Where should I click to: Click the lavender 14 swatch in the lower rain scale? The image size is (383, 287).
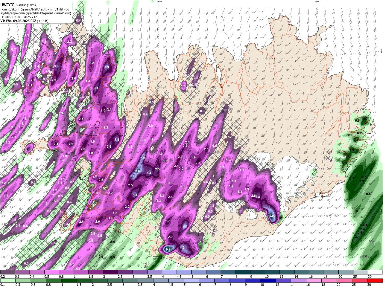298,281
